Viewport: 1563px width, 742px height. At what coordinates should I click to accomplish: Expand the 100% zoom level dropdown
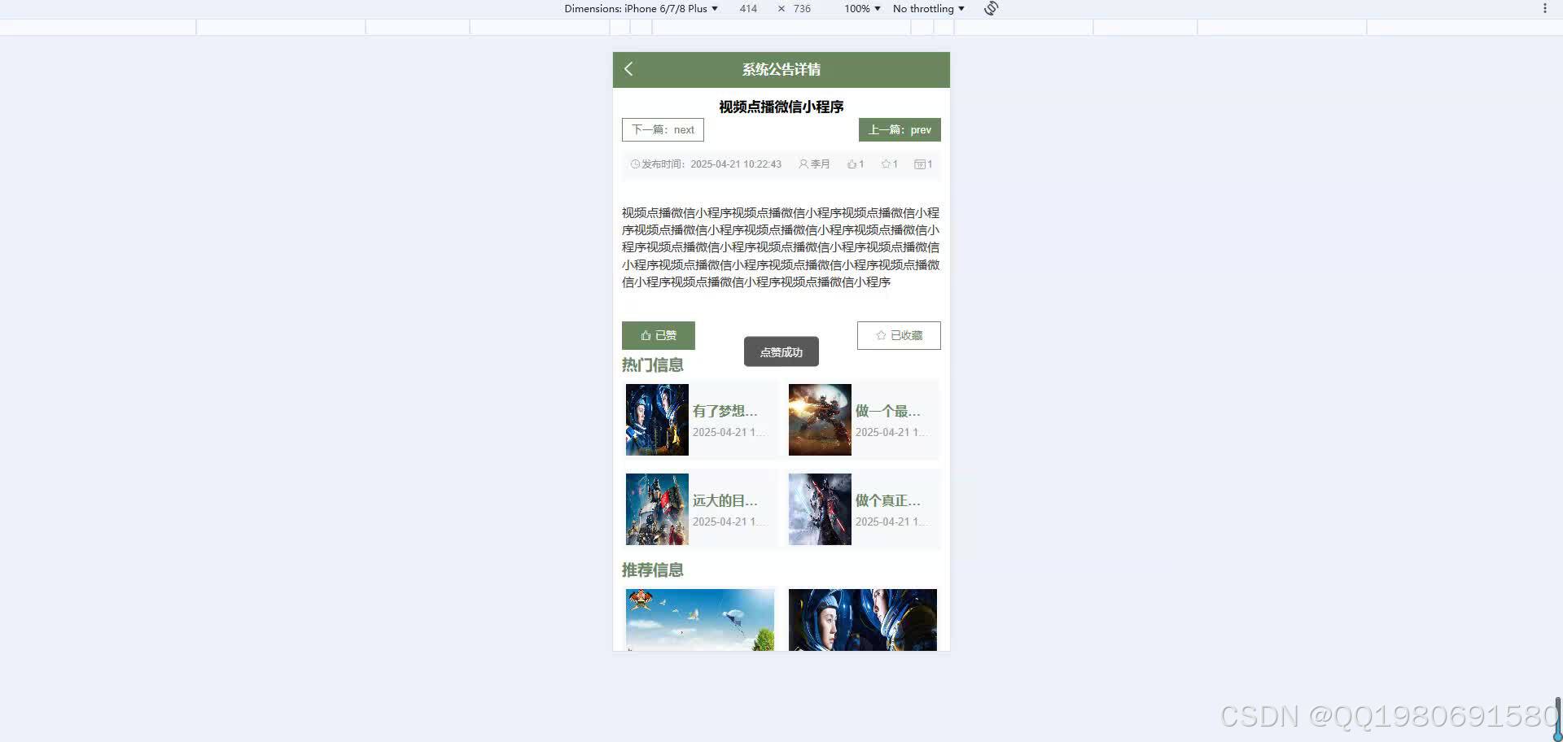[x=860, y=8]
